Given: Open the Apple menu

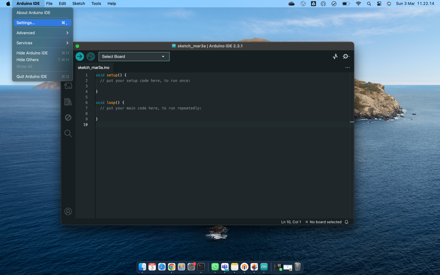Looking at the screenshot, I should 8,4.
